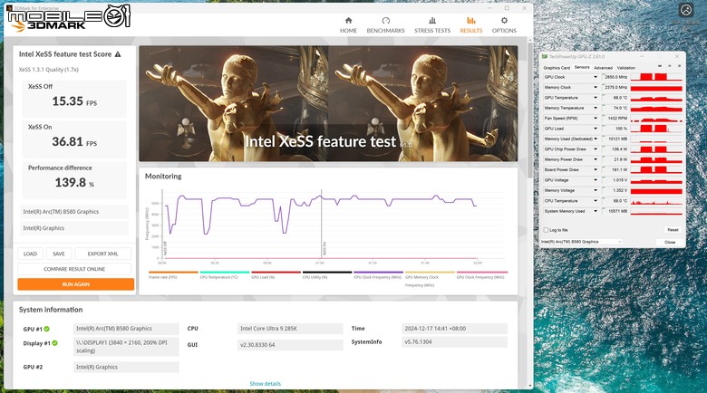Click the CPU Temperature history graph in GPU-Z
Screen dimensions: 707x393
656,201
